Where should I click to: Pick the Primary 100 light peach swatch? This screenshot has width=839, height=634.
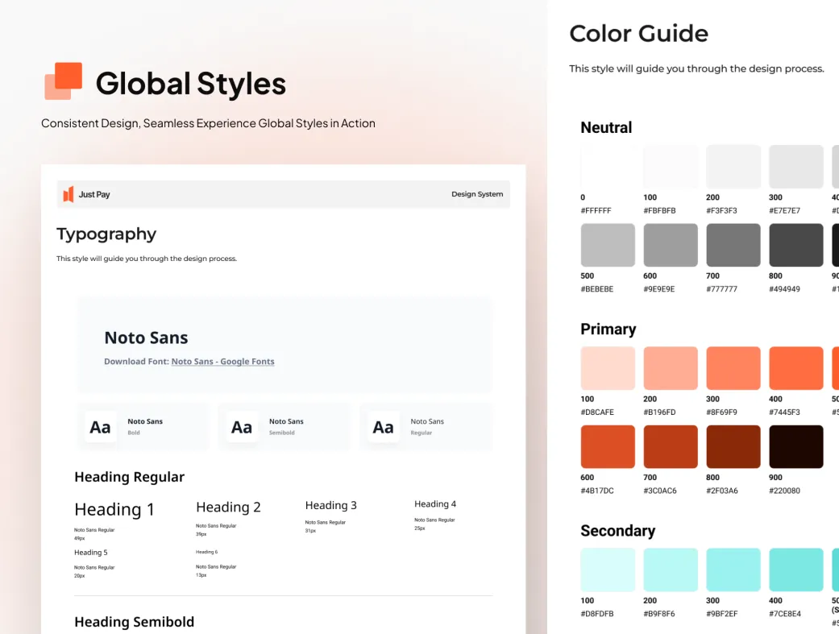click(608, 368)
